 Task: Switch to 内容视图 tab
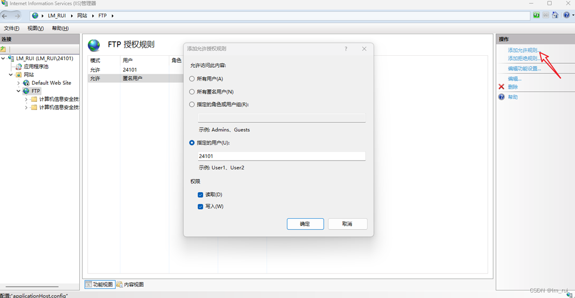130,284
